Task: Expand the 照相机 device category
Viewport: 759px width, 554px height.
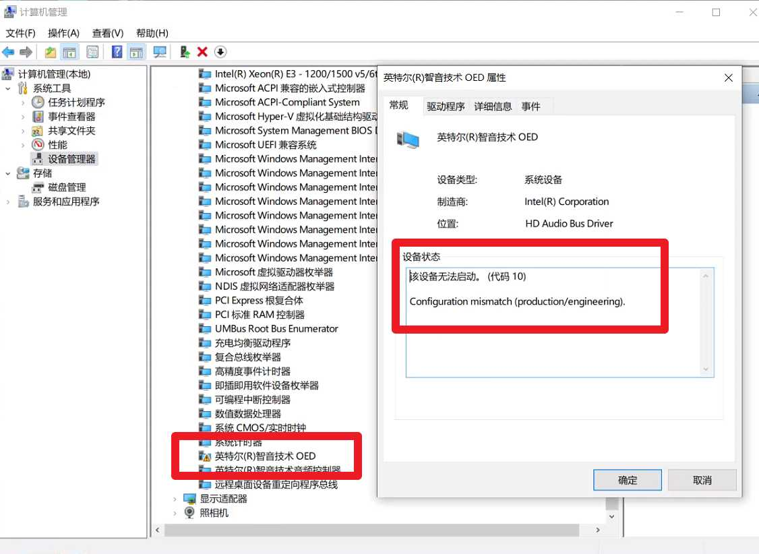Action: [175, 513]
